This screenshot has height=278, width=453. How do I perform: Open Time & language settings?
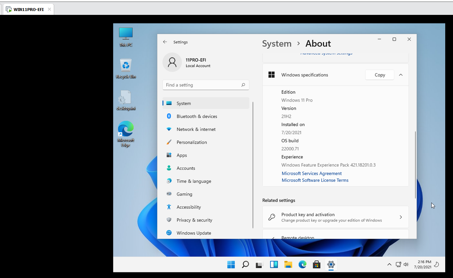(206, 181)
